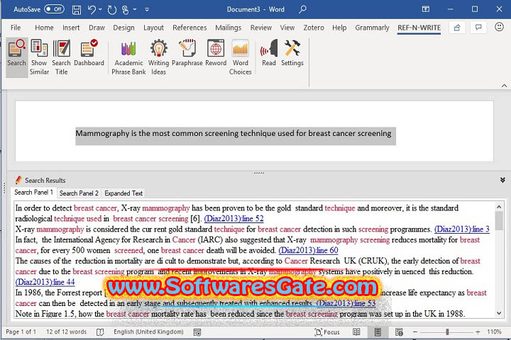The image size is (511, 340).
Task: Click the Ribbon Display Options icon
Action: pos(426,9)
